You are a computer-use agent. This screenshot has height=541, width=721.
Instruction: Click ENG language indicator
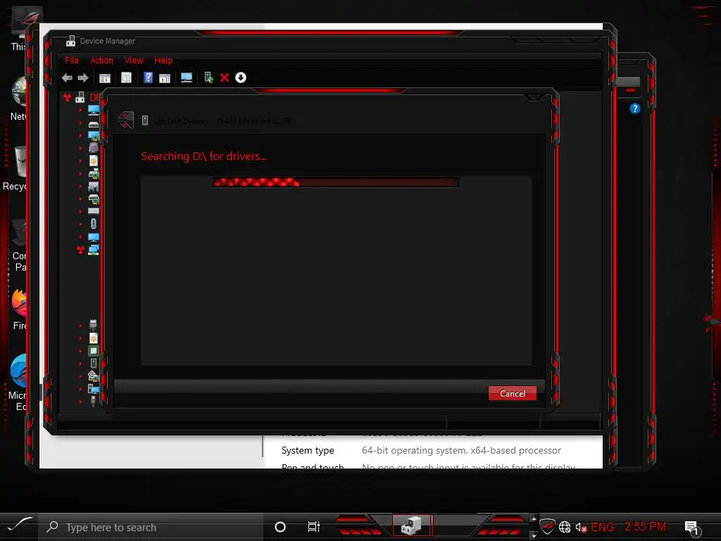point(603,527)
